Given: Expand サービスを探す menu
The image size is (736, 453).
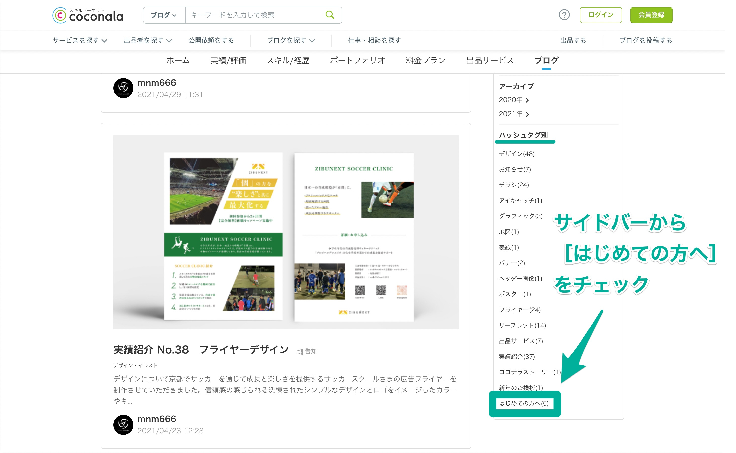Looking at the screenshot, I should coord(80,41).
